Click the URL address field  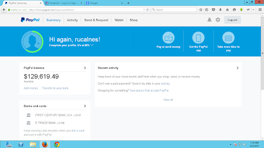[85, 10]
